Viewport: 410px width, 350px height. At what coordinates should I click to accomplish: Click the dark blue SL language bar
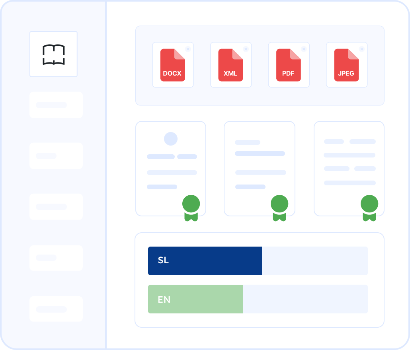point(205,261)
